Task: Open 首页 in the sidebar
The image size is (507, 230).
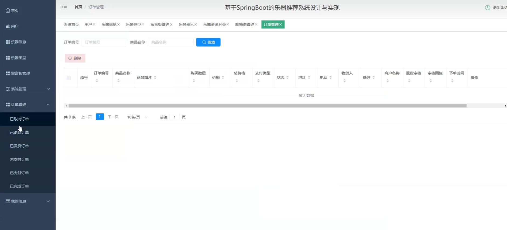Action: point(28,10)
